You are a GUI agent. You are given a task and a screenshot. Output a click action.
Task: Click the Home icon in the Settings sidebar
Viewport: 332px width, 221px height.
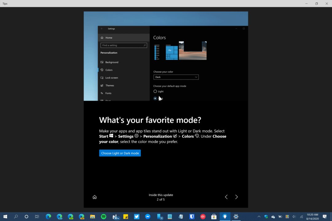pyautogui.click(x=102, y=37)
